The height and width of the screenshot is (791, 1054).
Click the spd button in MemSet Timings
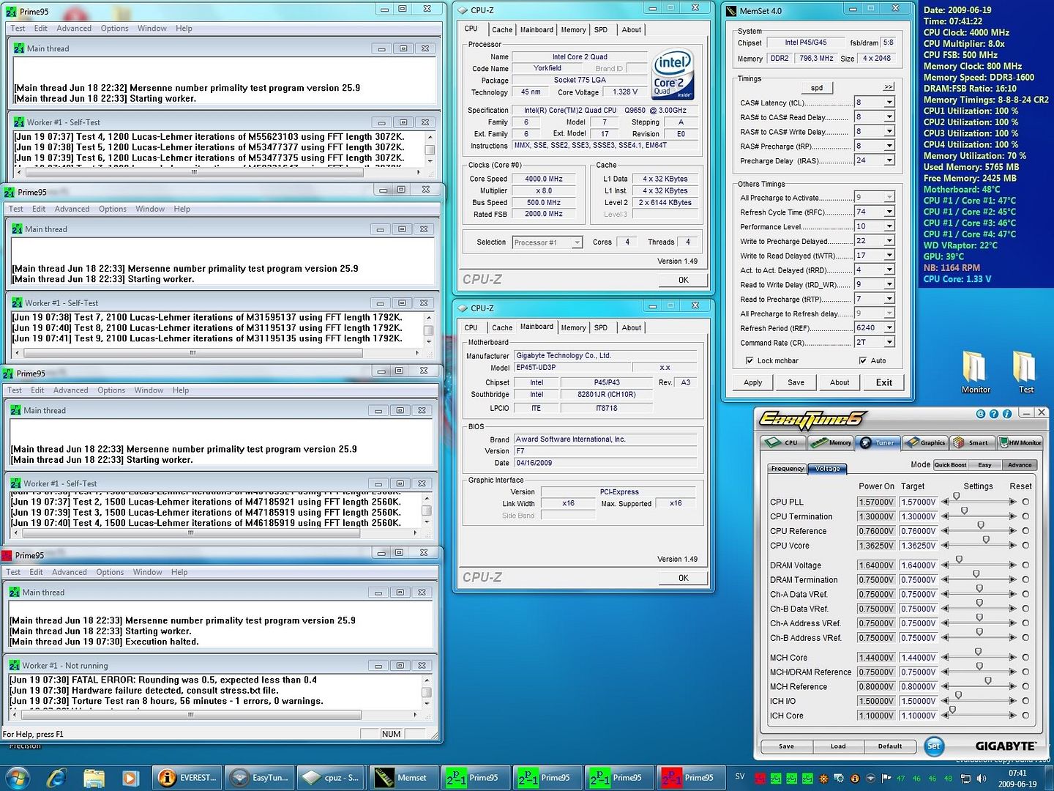click(817, 88)
